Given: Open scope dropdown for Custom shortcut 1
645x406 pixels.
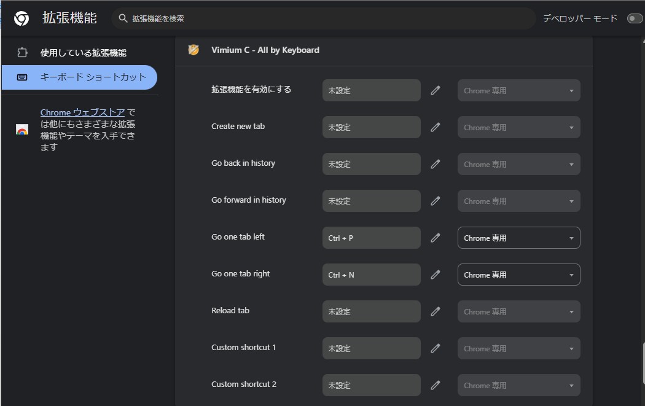Looking at the screenshot, I should tap(518, 348).
